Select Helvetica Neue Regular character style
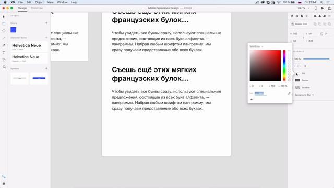 tap(29, 58)
